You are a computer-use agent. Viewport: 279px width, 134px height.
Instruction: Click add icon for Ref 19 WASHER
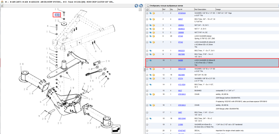point(147,125)
